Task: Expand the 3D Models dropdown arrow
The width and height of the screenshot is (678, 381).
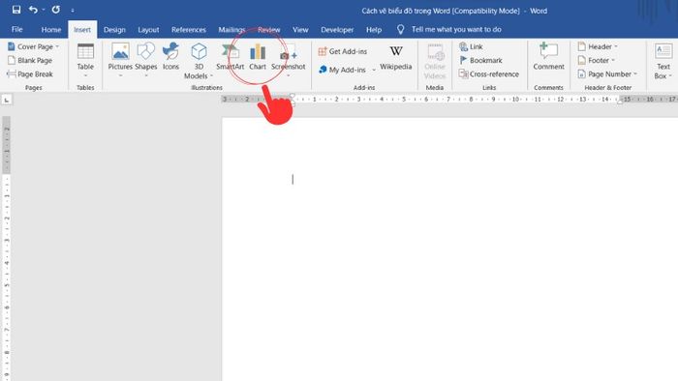Action: 211,76
